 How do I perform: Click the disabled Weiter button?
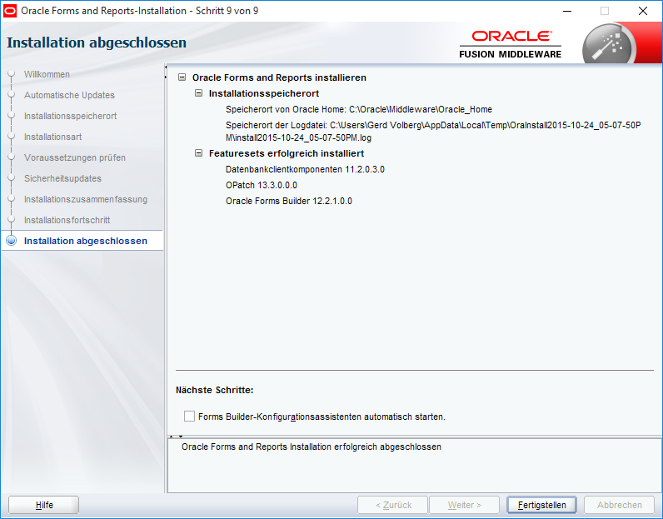click(464, 505)
